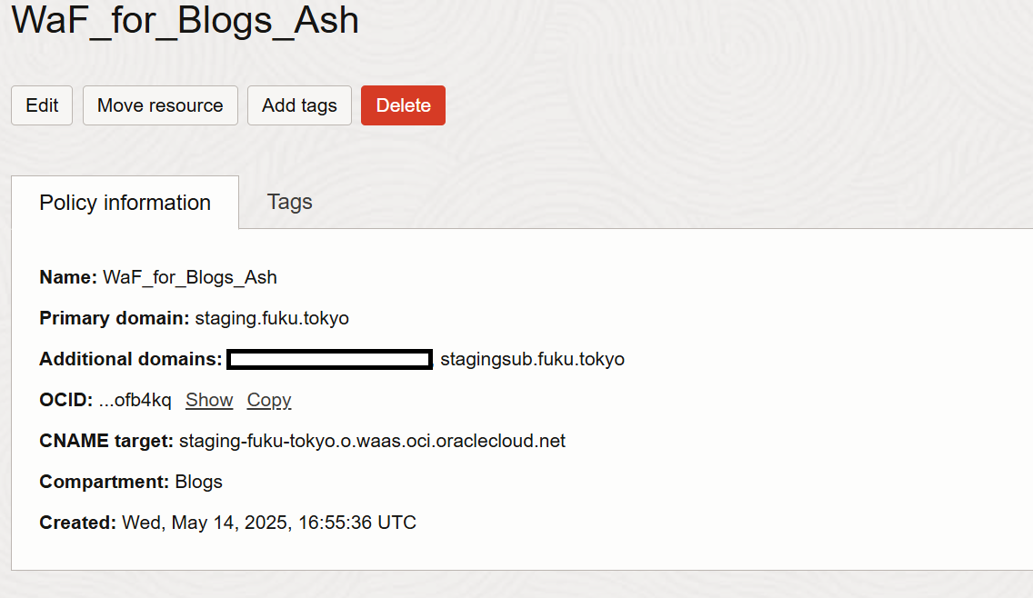Click the WaF_for_Blogs_Ash page heading

(186, 20)
